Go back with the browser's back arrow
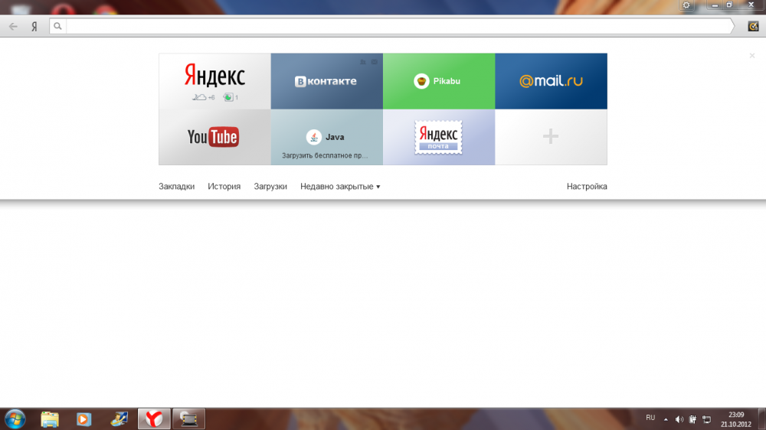The width and height of the screenshot is (766, 430). (x=13, y=26)
